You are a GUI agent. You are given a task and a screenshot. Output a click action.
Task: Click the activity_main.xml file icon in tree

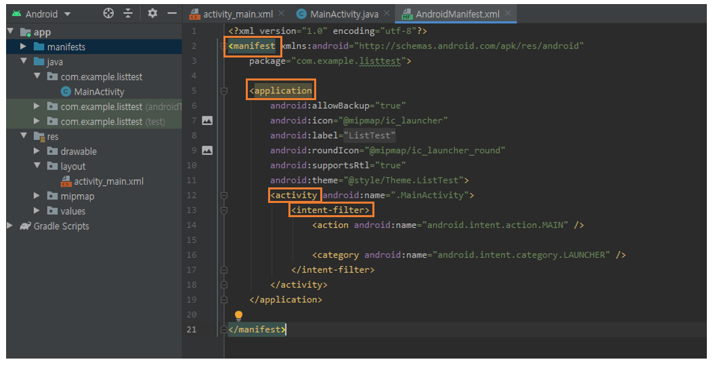[x=66, y=181]
